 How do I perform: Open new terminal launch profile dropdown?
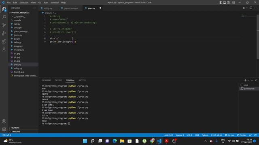[248, 80]
